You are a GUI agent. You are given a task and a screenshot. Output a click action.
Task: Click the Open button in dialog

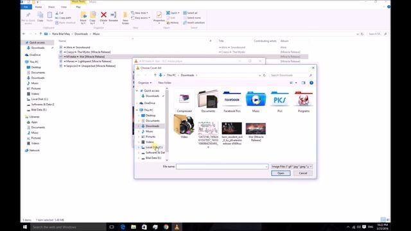click(x=281, y=173)
